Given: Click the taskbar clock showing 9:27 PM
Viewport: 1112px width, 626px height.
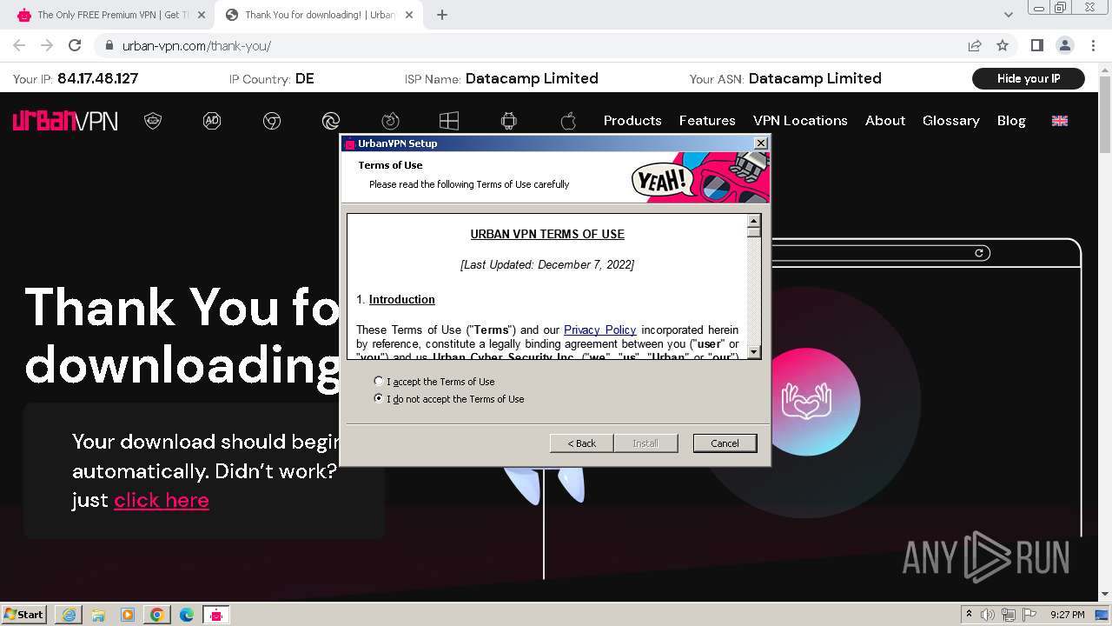Looking at the screenshot, I should [x=1067, y=615].
